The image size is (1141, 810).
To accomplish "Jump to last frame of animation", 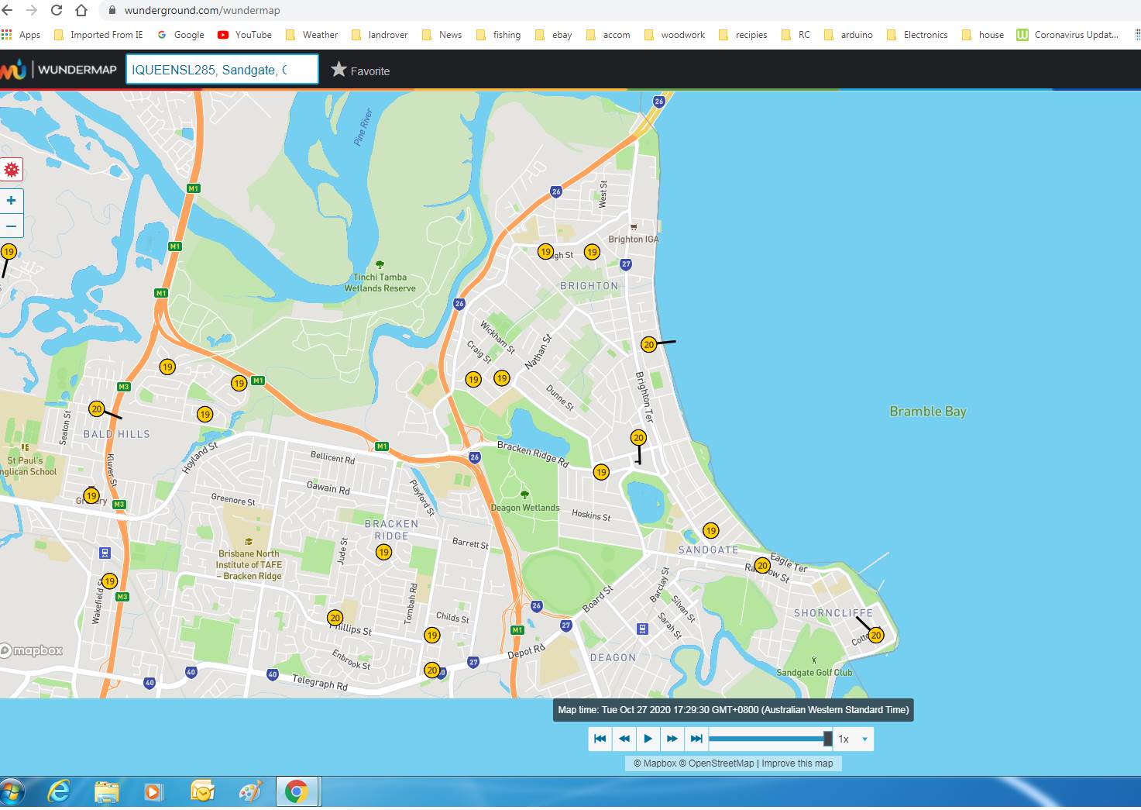I will click(x=696, y=739).
